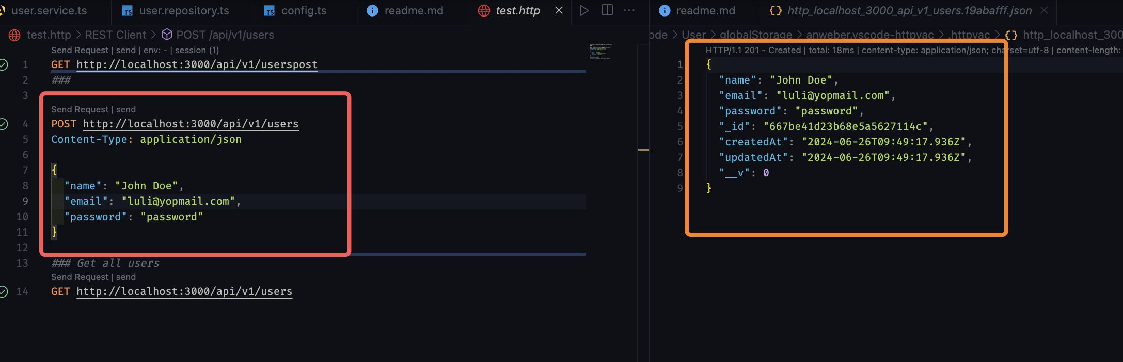Viewport: 1123px width, 362px height.
Task: Switch to the user.service.ts tab
Action: (x=49, y=10)
